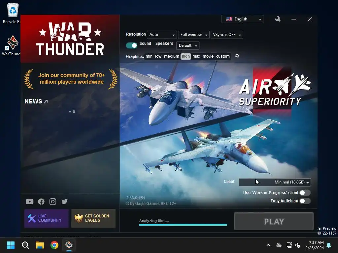338x253 pixels.
Task: Select movie graphics preset
Action: [208, 56]
